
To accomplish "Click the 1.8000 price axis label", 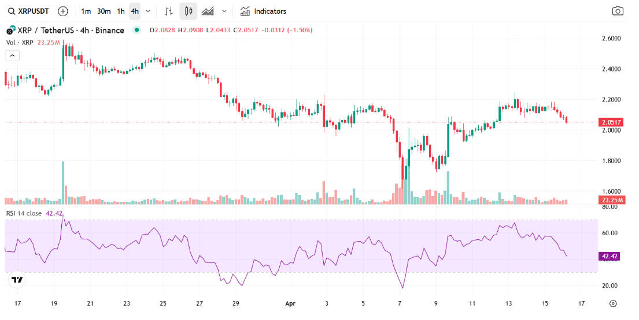I will (611, 161).
